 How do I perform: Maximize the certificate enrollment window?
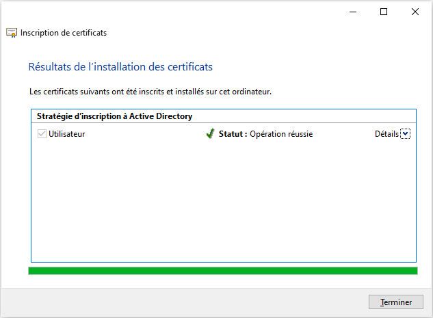(384, 12)
